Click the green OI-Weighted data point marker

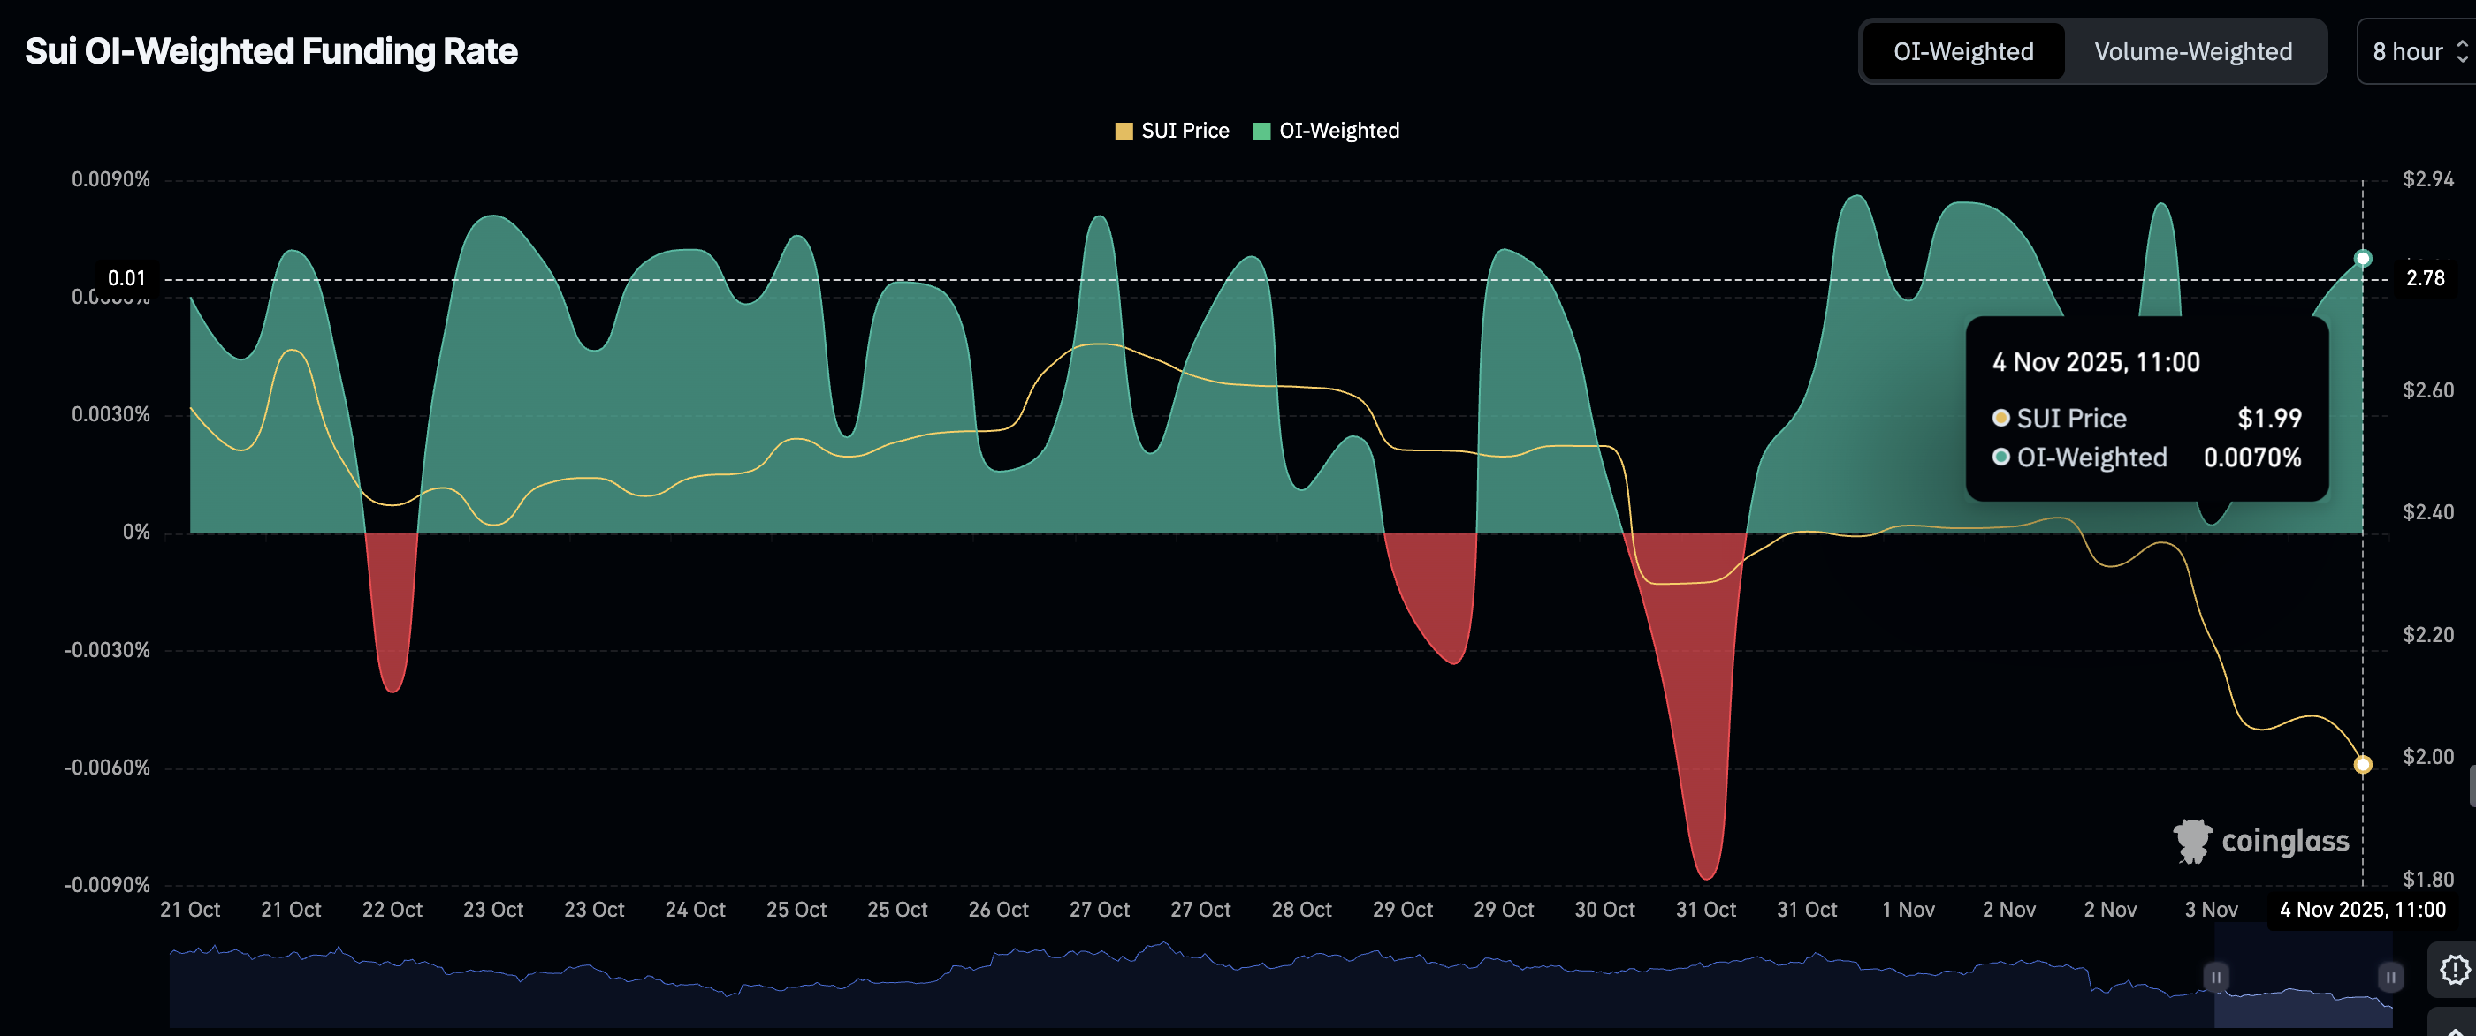coord(2363,258)
